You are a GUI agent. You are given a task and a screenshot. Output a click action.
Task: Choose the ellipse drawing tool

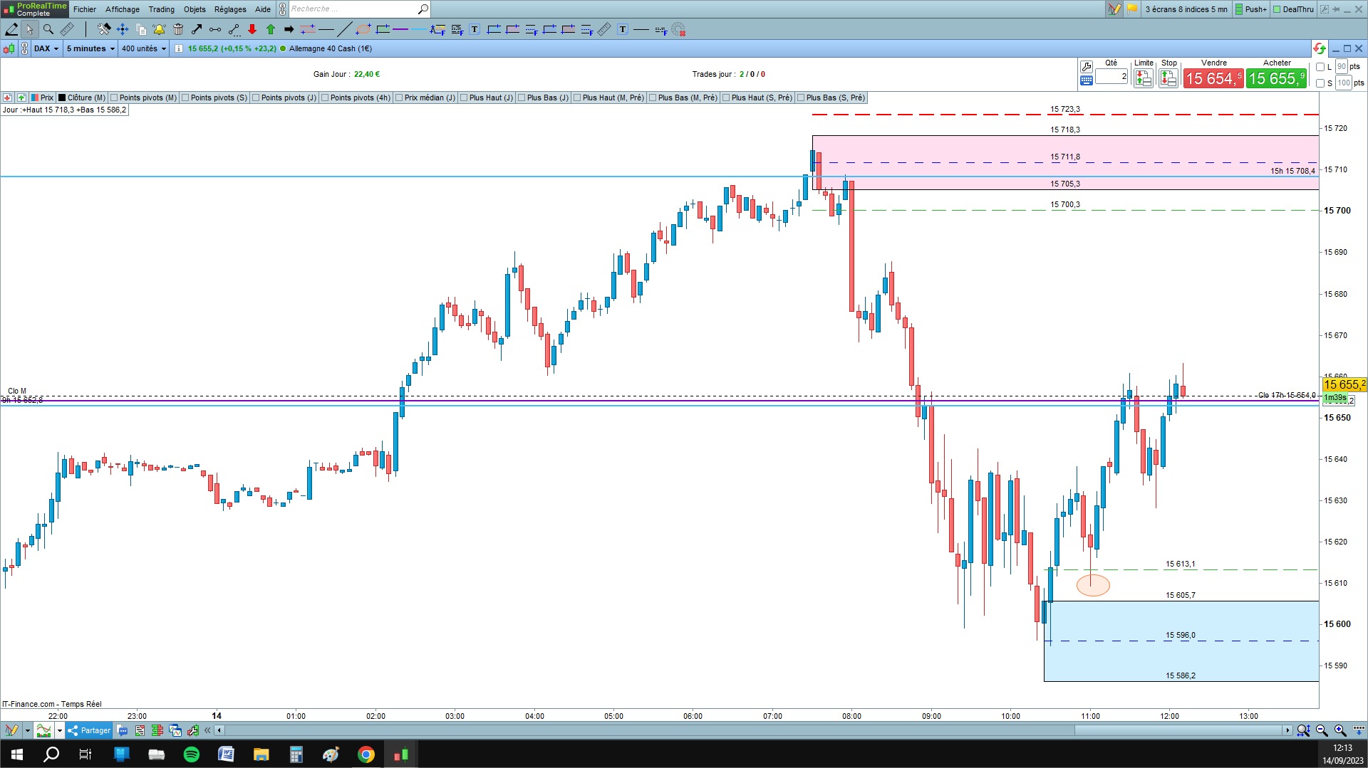[363, 29]
